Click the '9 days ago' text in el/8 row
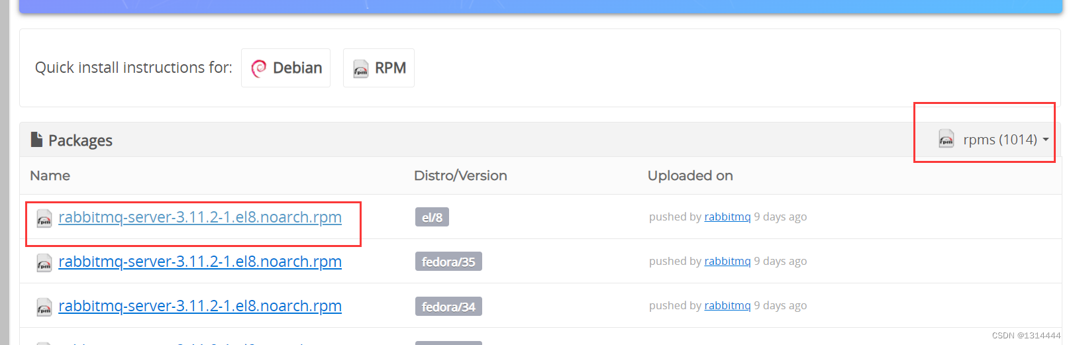This screenshot has width=1071, height=345. click(x=780, y=217)
